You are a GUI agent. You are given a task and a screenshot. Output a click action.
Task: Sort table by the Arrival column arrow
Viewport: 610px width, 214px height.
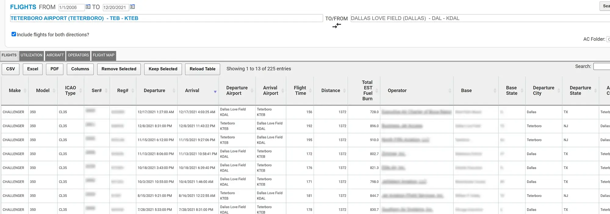pos(215,92)
